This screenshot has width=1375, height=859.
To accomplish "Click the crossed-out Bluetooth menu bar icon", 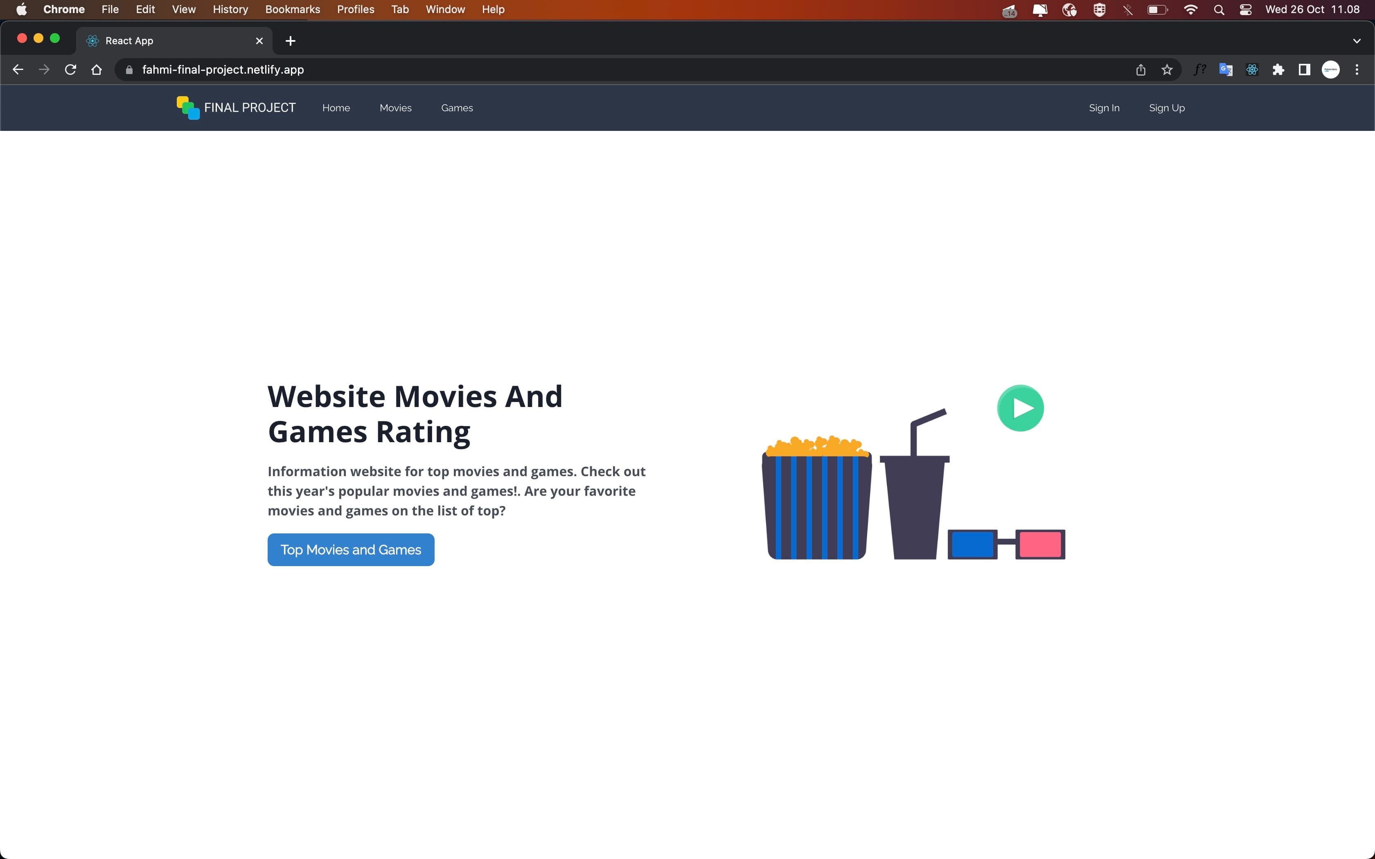I will [1128, 10].
